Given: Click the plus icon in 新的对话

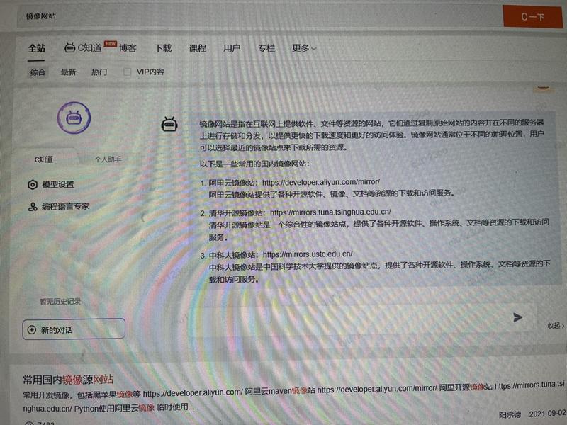Looking at the screenshot, I should pyautogui.click(x=32, y=330).
